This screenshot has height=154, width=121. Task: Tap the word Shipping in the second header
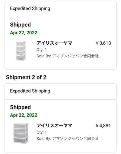click(x=41, y=91)
